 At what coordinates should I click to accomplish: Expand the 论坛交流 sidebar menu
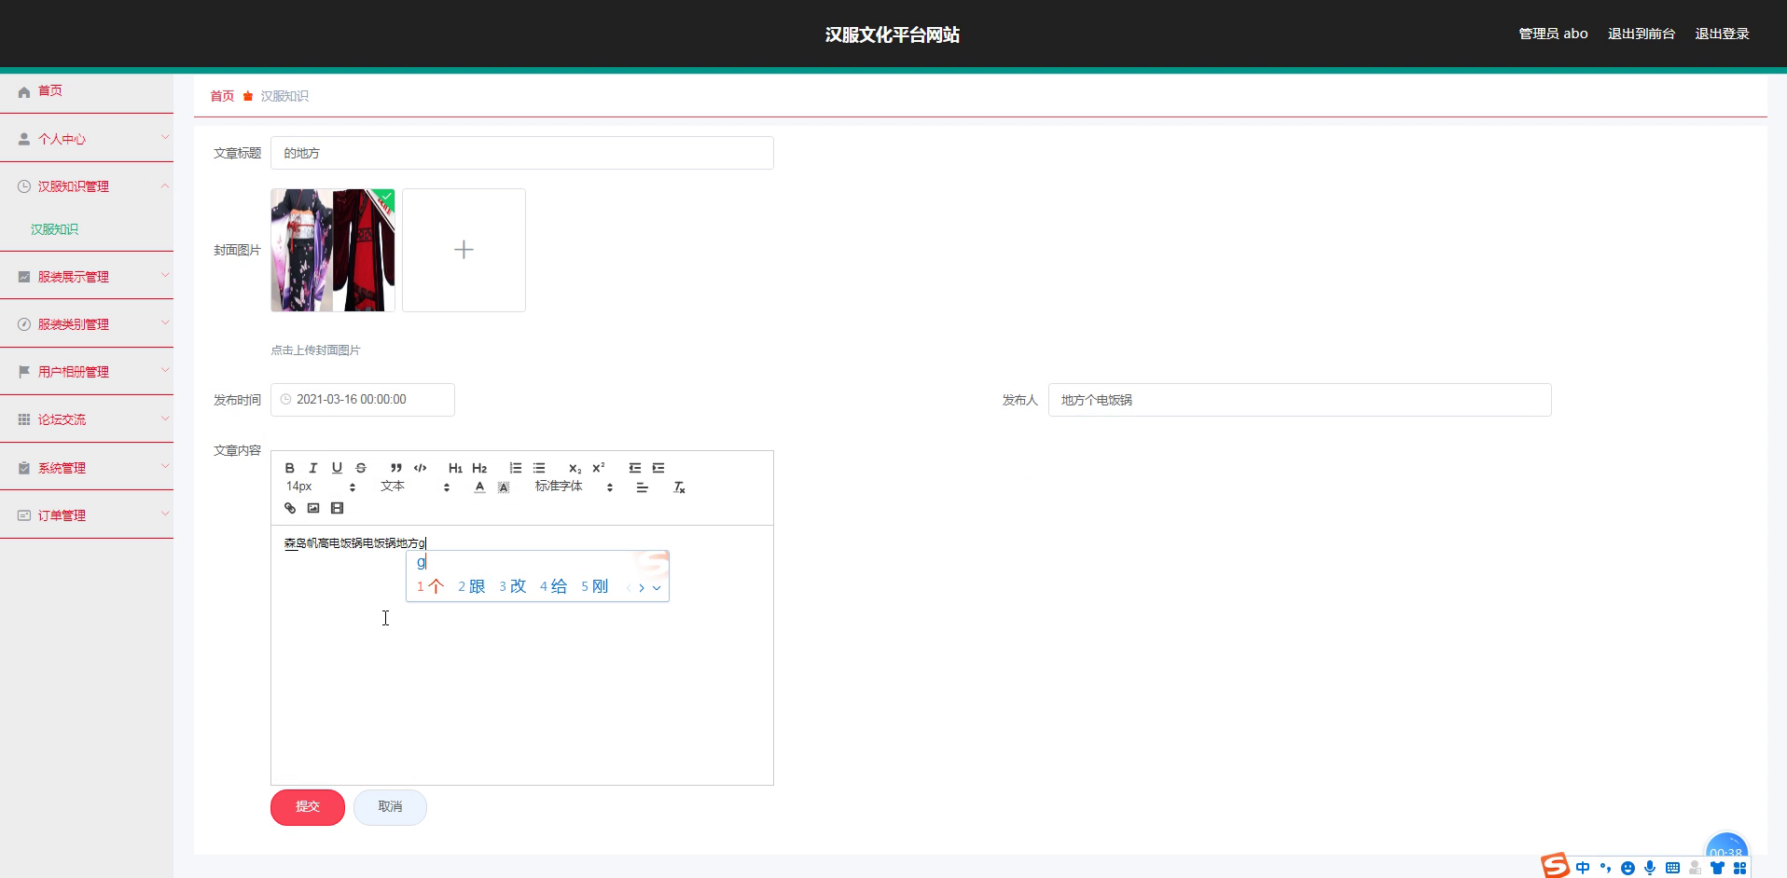pos(87,419)
